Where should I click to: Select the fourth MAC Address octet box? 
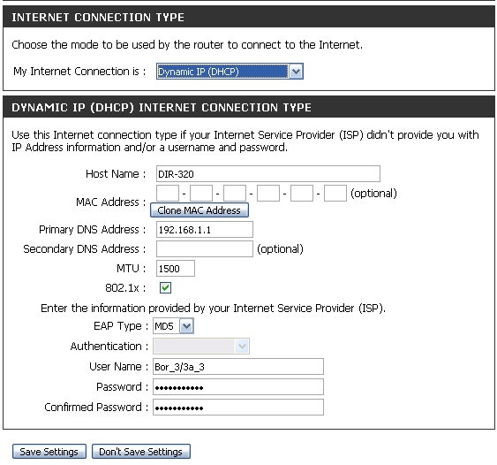(x=268, y=194)
